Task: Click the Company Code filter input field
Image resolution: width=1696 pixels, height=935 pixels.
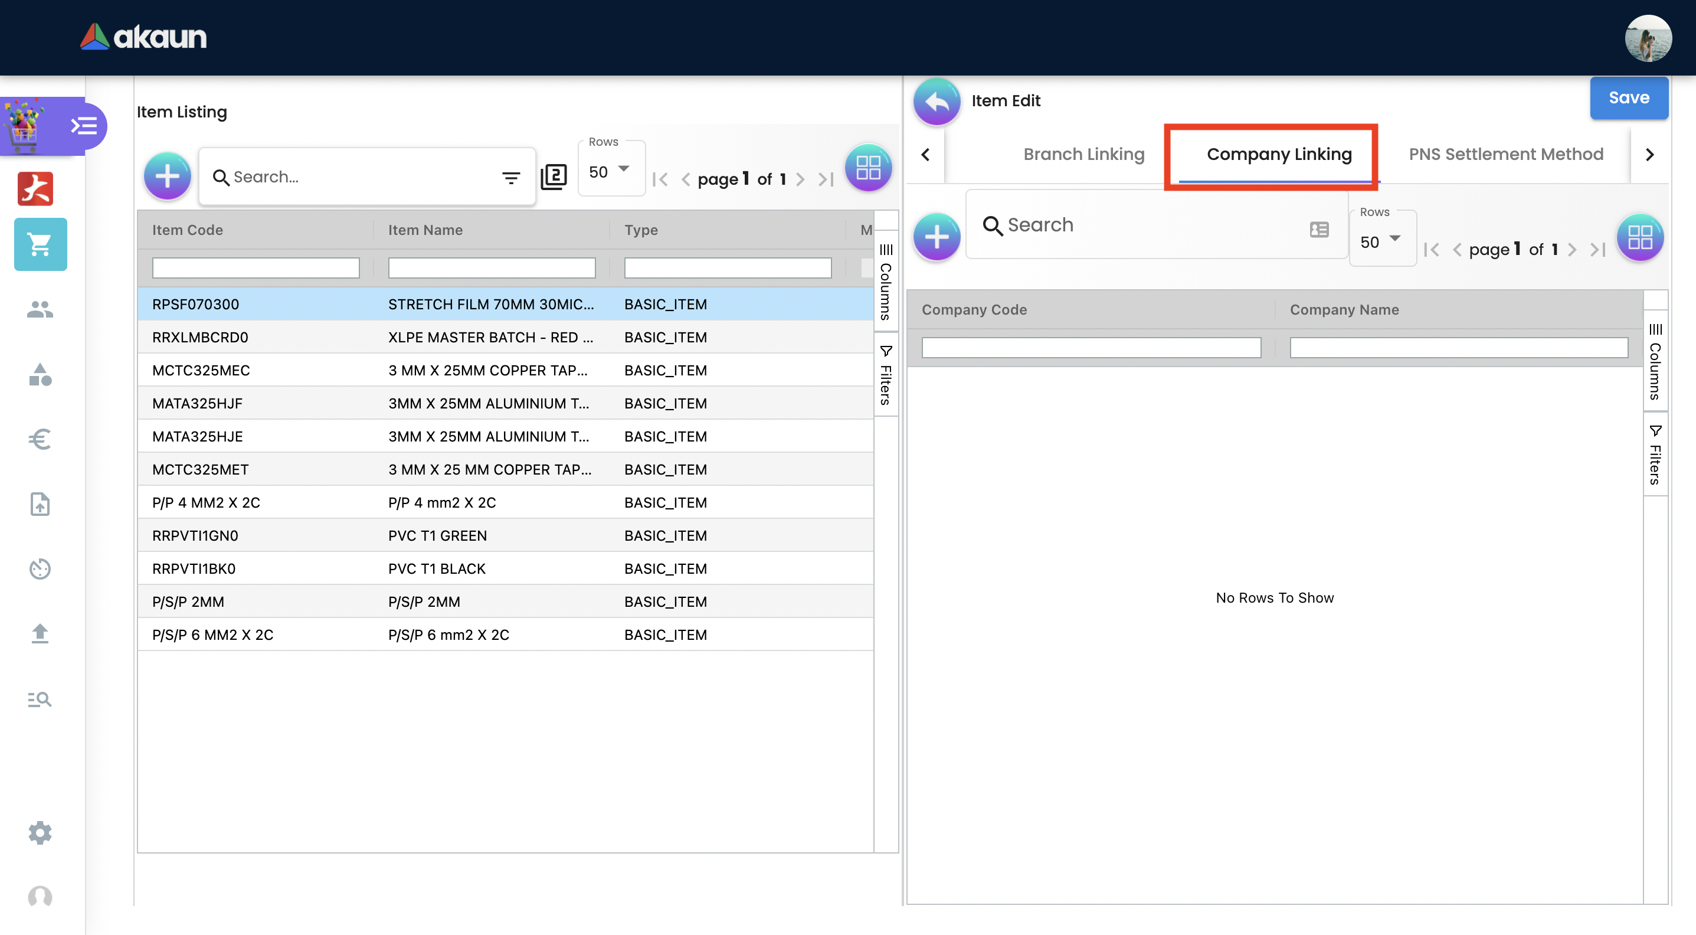Action: [1091, 348]
